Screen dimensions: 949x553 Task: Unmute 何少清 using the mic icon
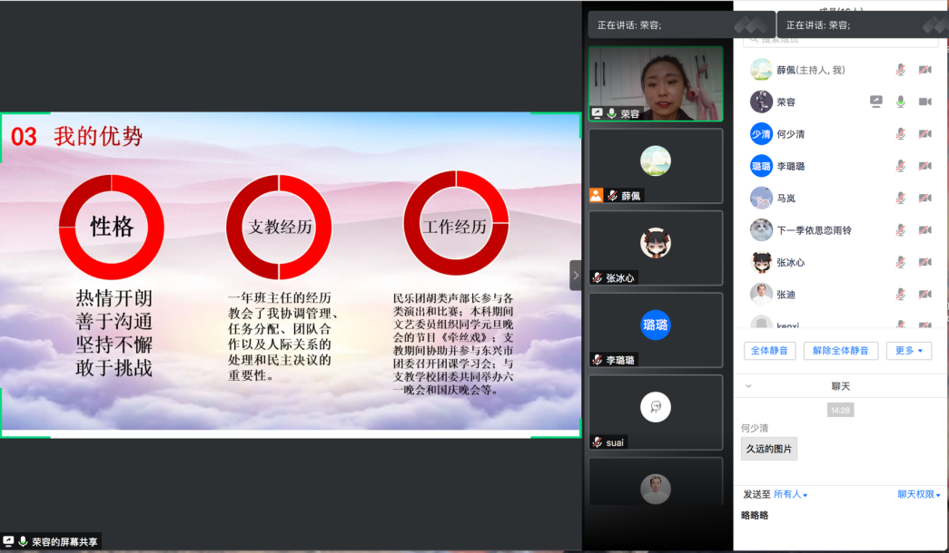click(901, 133)
